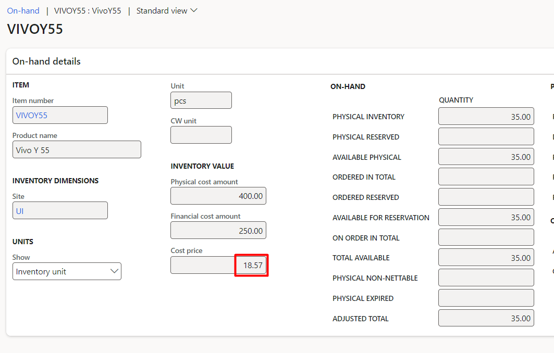
Task: Select the Available physical quantity field
Action: tap(486, 157)
